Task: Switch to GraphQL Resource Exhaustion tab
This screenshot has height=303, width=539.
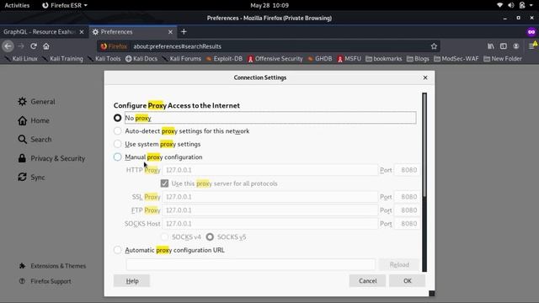Action: click(40, 32)
